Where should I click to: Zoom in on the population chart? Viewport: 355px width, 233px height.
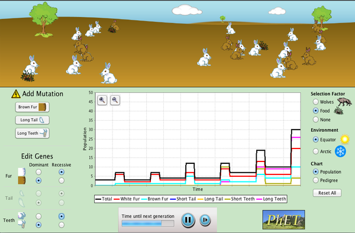(x=102, y=100)
